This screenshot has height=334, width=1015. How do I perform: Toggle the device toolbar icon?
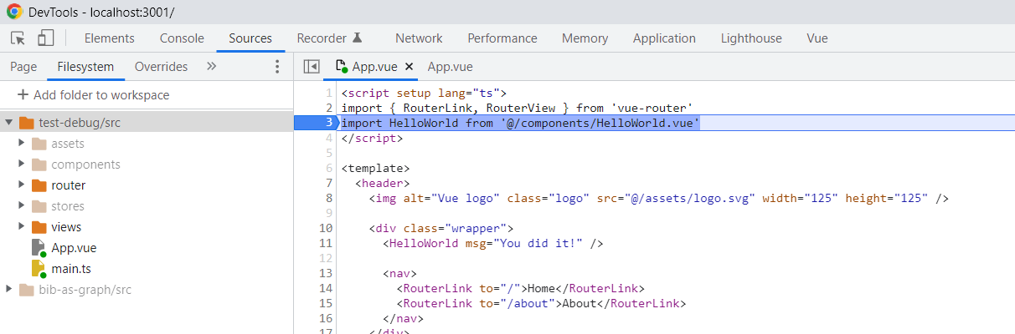(x=45, y=38)
